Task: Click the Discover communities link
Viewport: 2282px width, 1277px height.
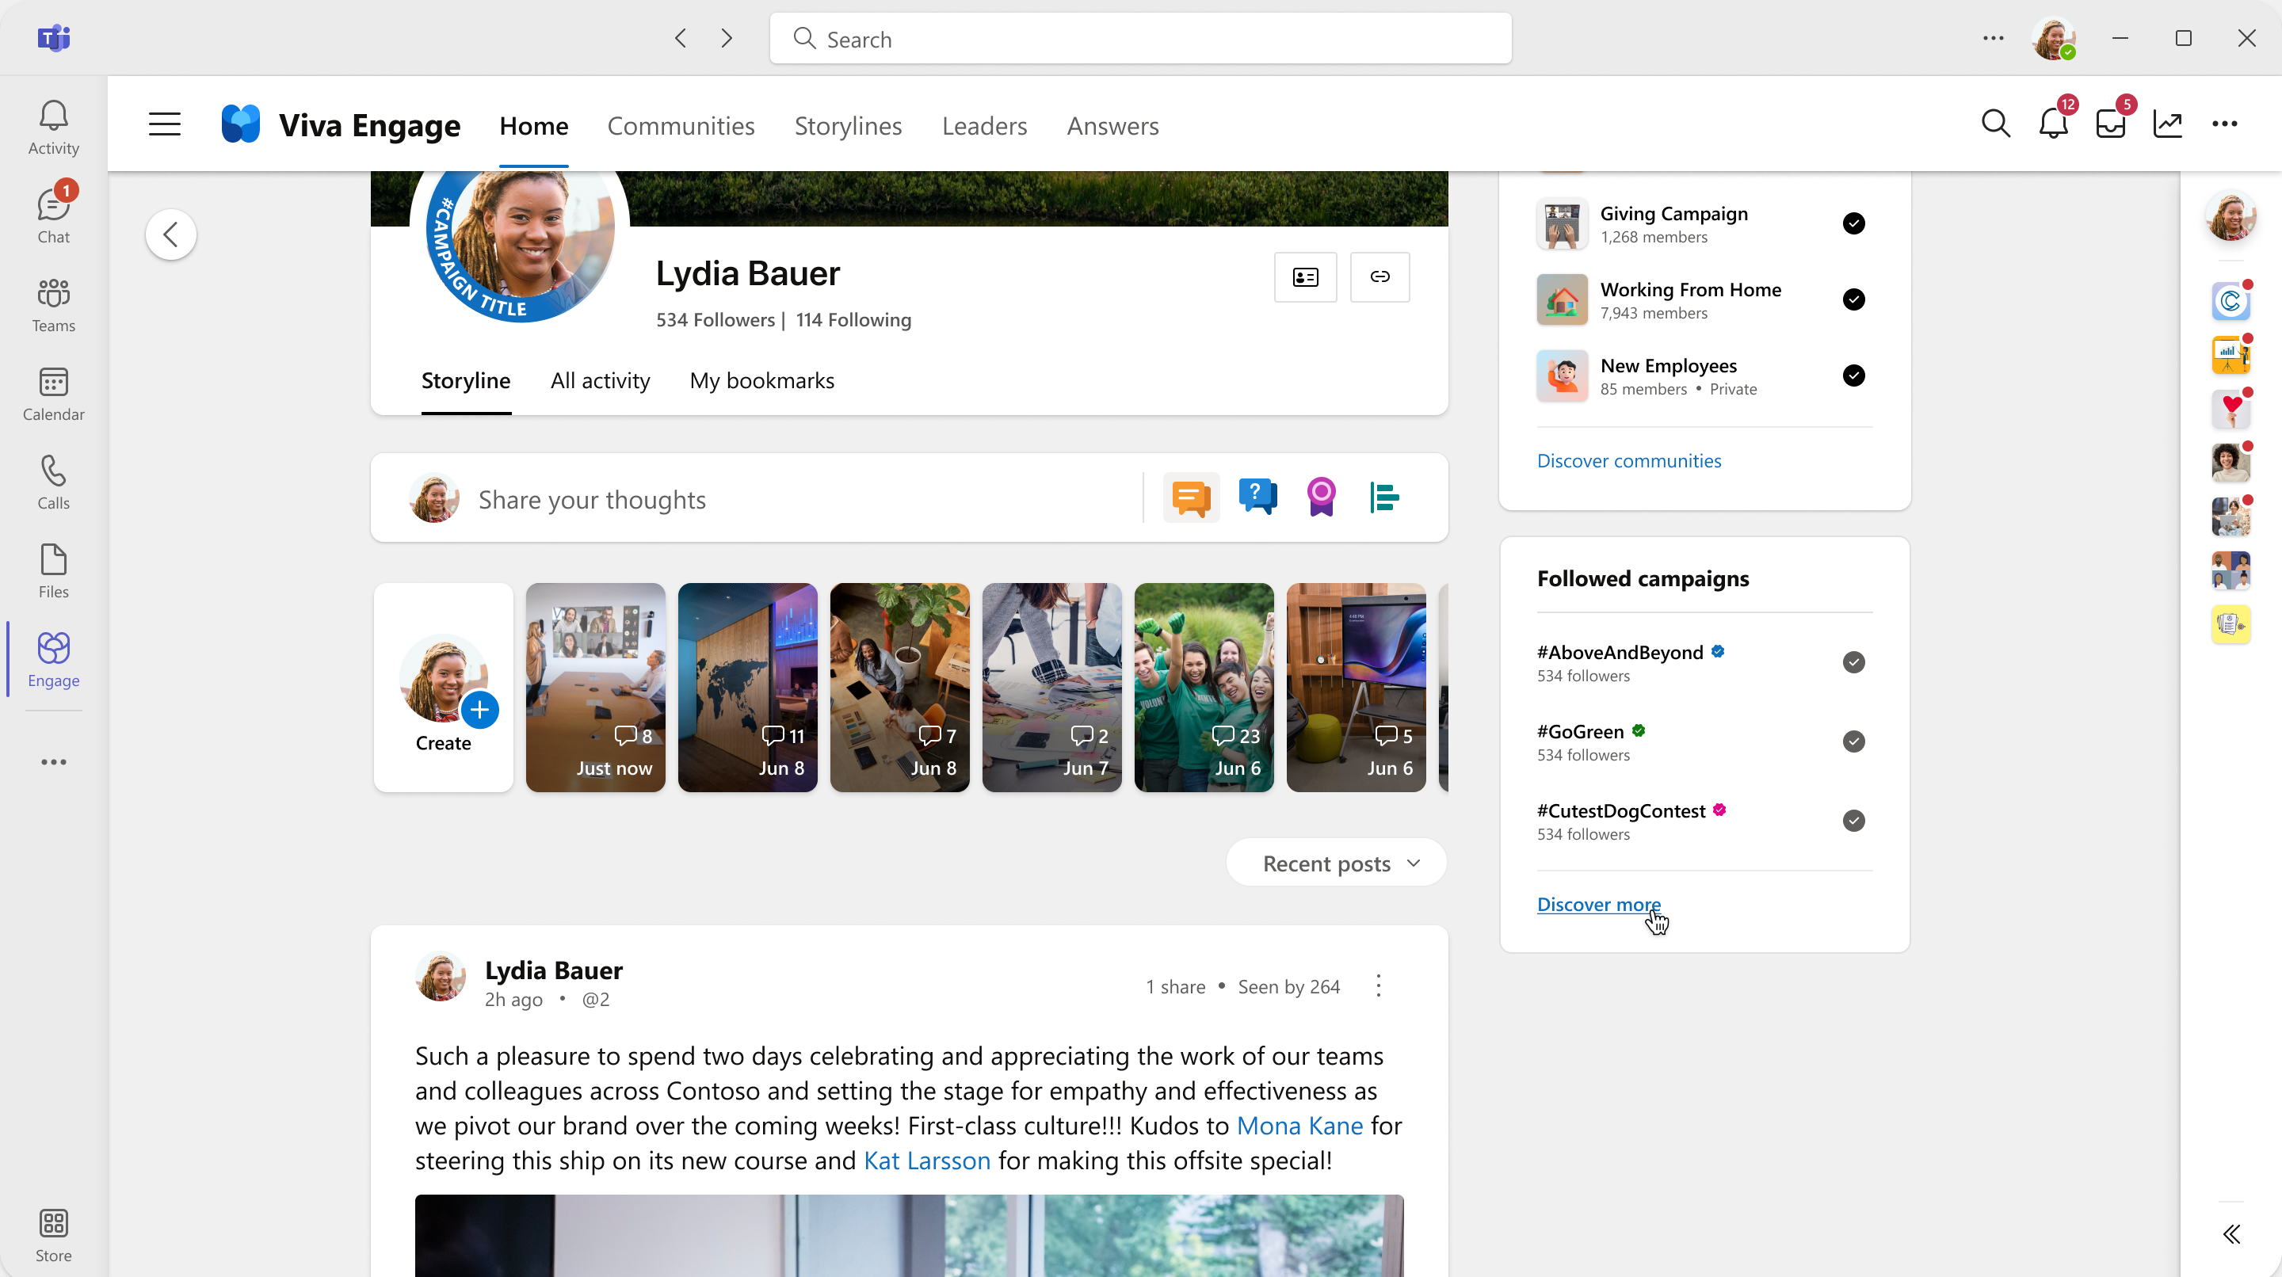Action: [1630, 459]
